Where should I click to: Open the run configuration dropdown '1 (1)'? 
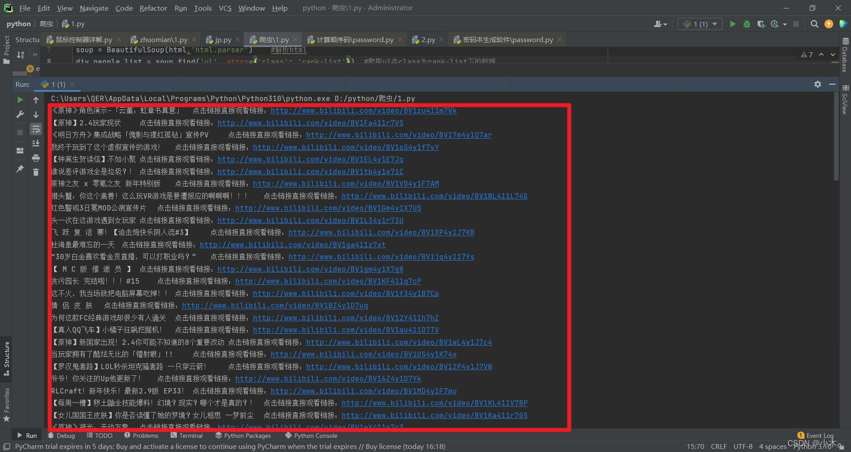click(700, 24)
